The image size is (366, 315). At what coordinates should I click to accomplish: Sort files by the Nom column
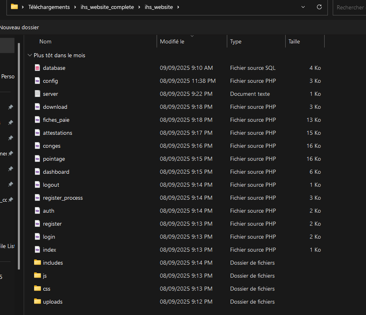point(45,41)
